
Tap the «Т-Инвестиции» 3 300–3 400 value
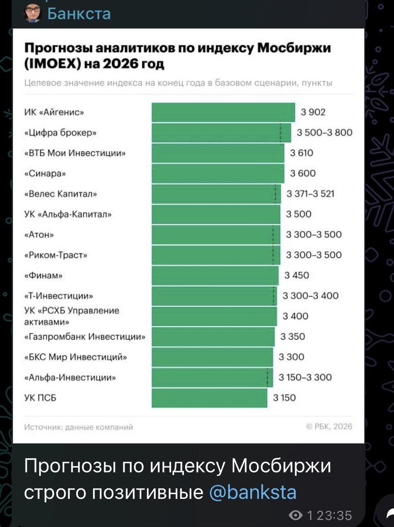[311, 296]
